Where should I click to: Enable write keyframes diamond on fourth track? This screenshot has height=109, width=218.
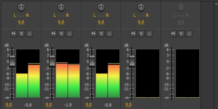click(149, 34)
